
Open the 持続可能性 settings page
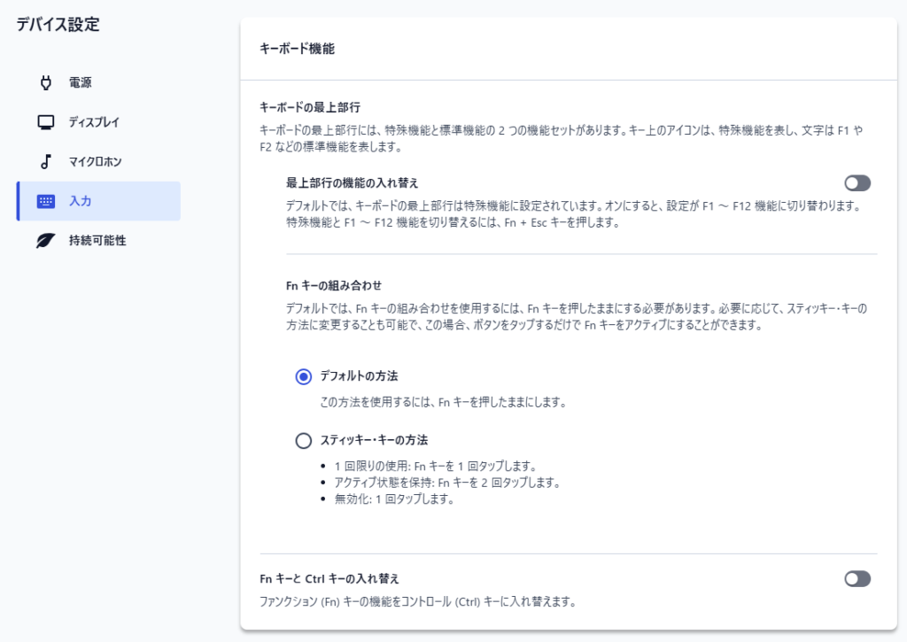coord(97,240)
